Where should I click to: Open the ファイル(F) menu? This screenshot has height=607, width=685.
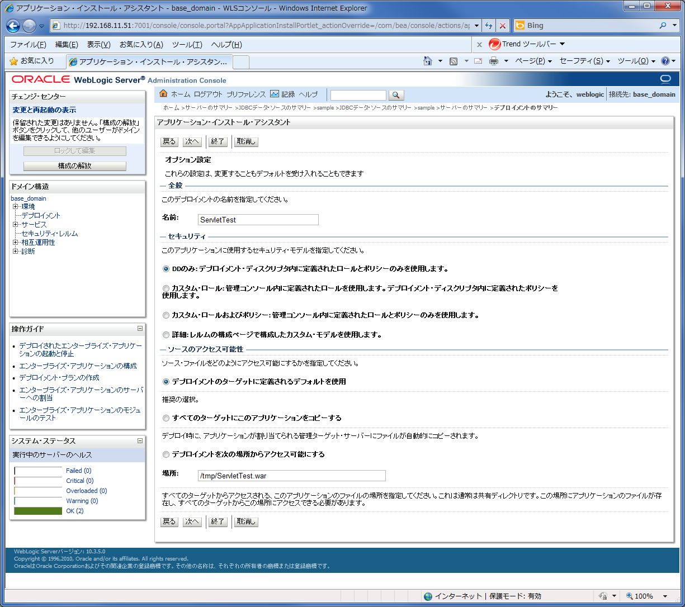click(x=28, y=45)
